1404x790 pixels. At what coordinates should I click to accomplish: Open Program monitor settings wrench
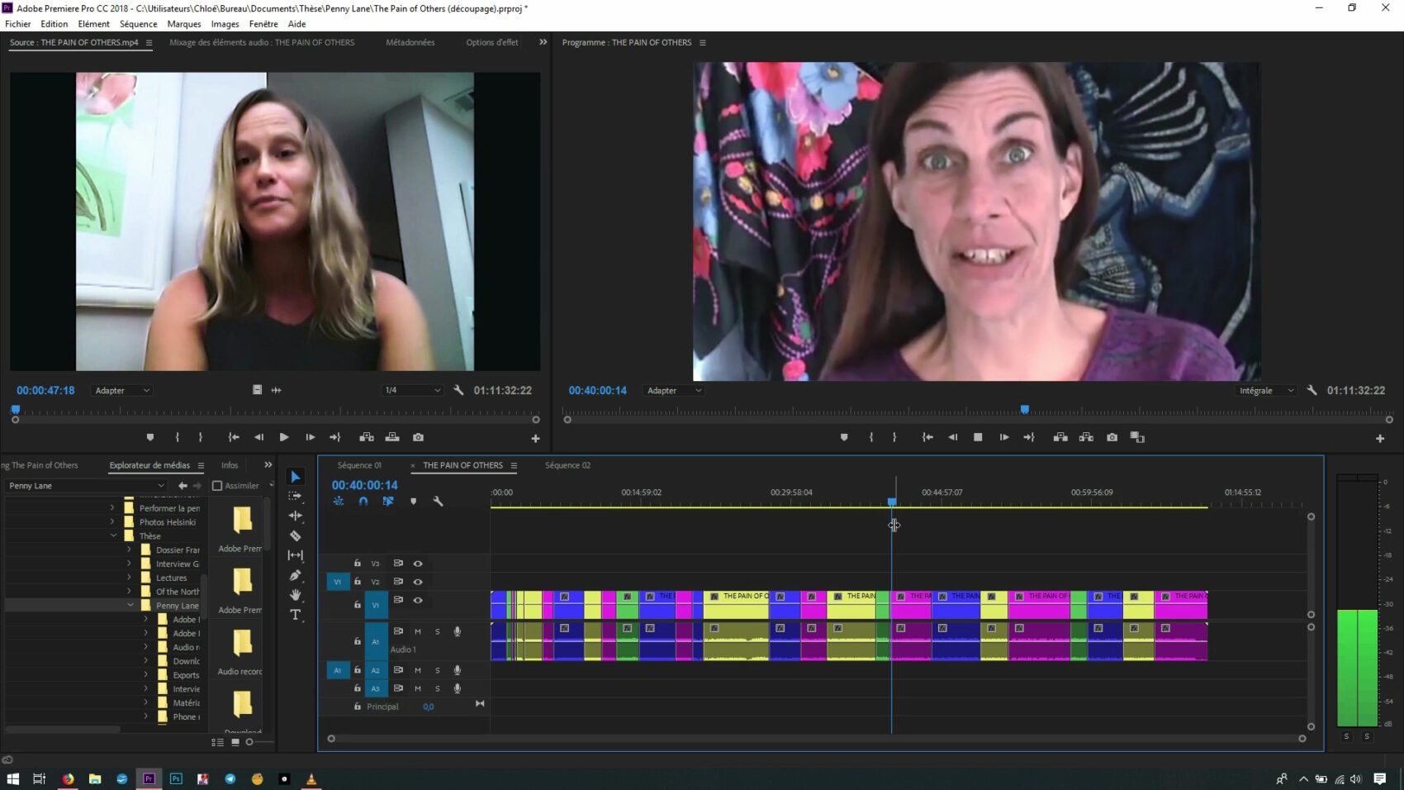[x=1312, y=390]
